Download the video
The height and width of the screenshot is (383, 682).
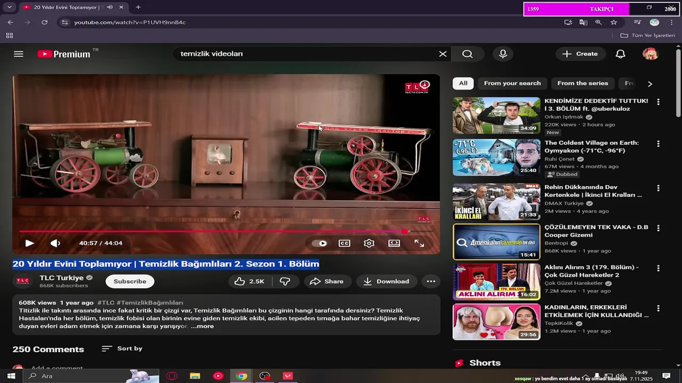(386, 281)
